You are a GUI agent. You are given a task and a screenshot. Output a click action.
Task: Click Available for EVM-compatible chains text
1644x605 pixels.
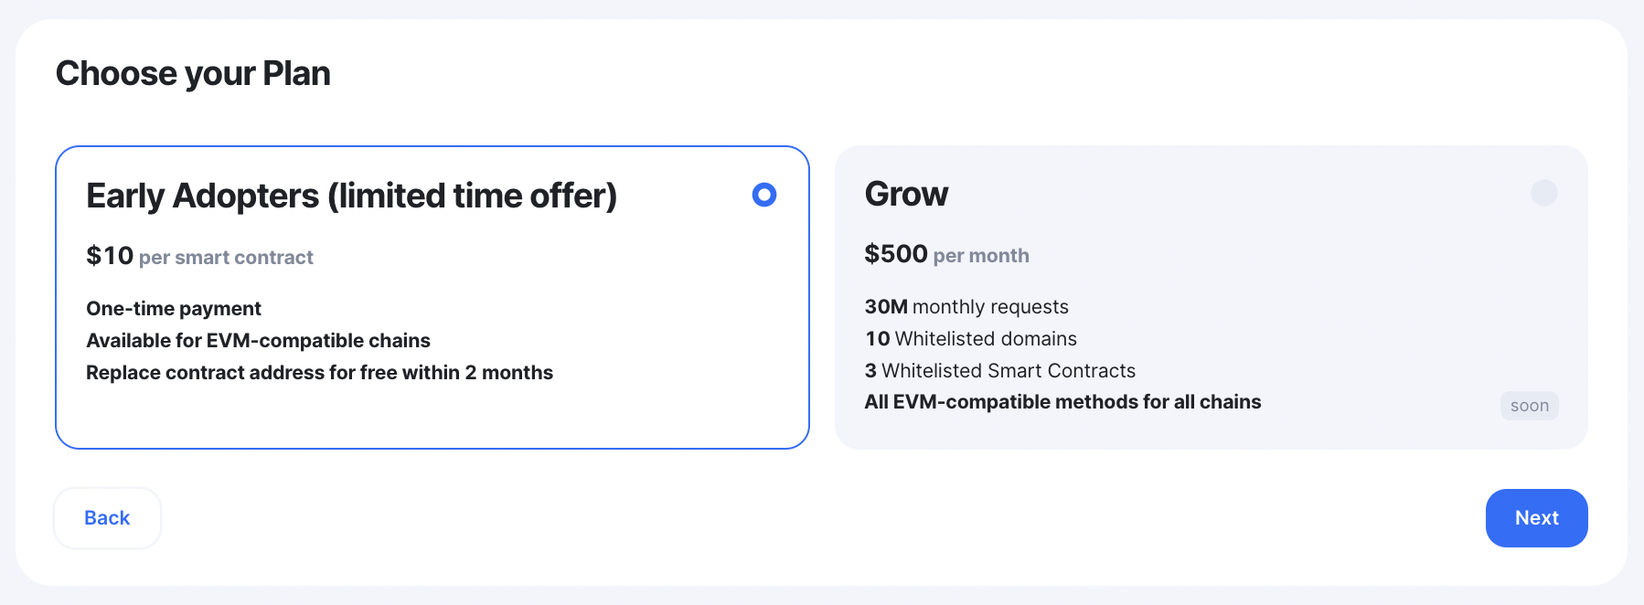click(x=258, y=341)
